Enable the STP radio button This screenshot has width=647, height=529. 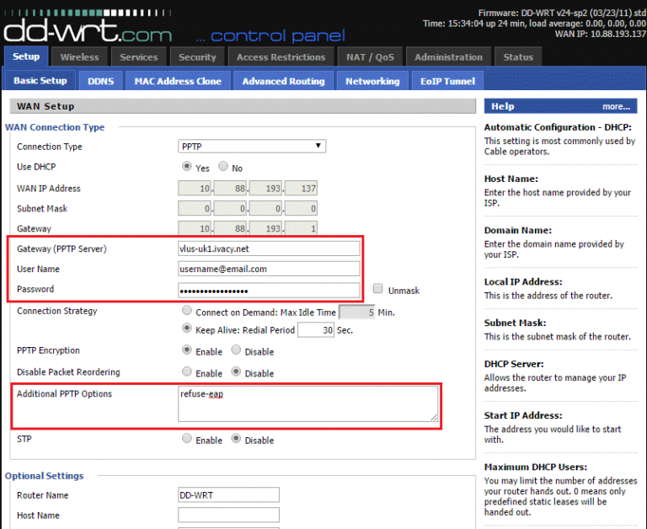pos(187,440)
